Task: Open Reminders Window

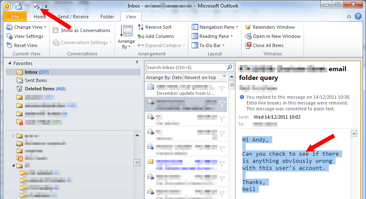Action: 270,27
